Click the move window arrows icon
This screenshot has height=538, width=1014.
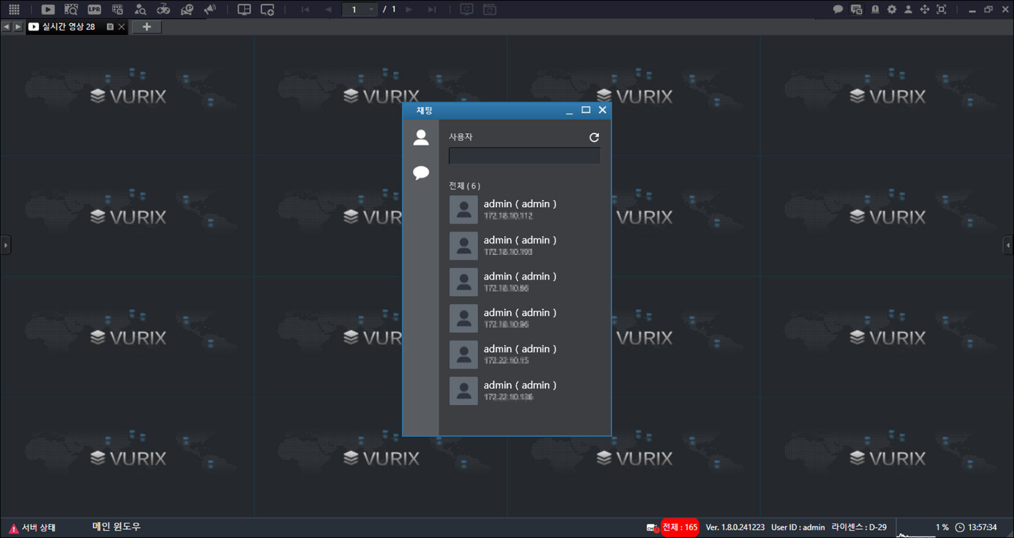[925, 9]
